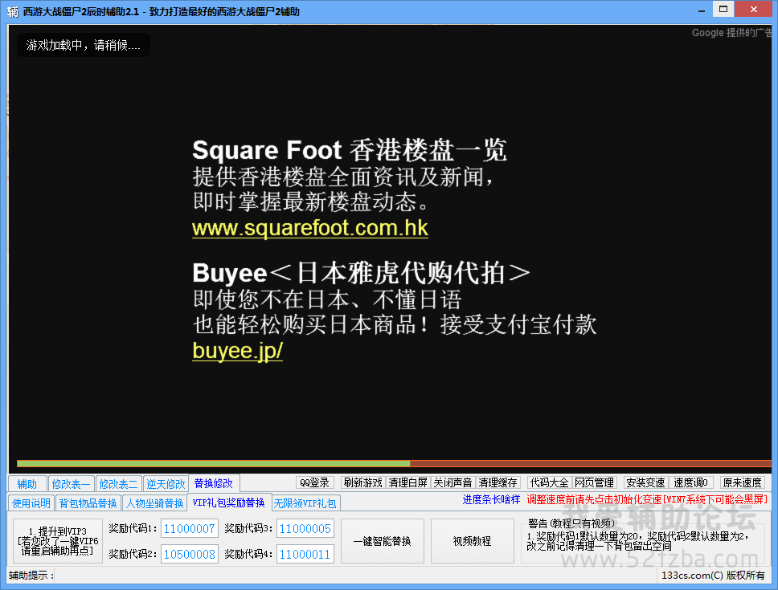Image resolution: width=778 pixels, height=590 pixels.
Task: Select the 无限领VIP礼包 sub-tab
Action: [x=305, y=503]
